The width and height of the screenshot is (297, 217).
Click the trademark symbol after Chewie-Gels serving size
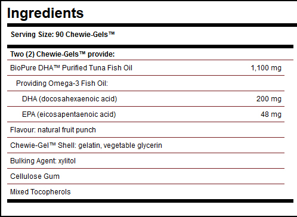point(112,33)
